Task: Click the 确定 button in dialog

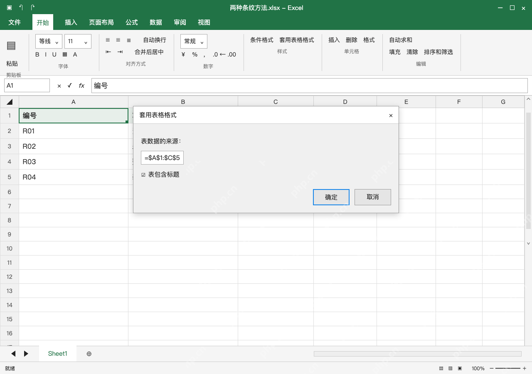Action: click(x=331, y=197)
